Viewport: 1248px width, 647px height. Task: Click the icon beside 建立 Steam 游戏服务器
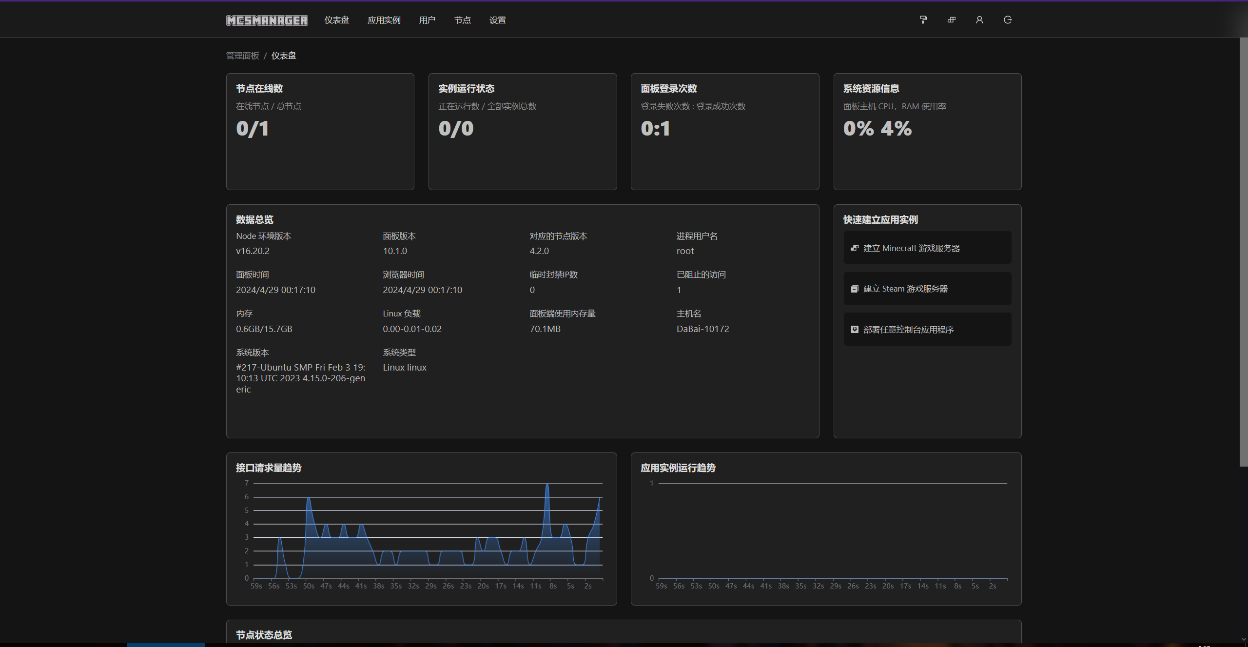pyautogui.click(x=855, y=289)
